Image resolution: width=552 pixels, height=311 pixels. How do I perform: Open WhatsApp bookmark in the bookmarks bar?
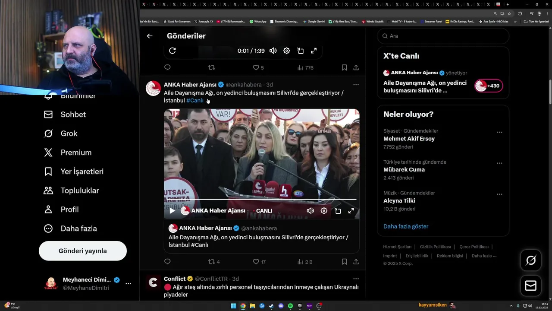click(258, 21)
